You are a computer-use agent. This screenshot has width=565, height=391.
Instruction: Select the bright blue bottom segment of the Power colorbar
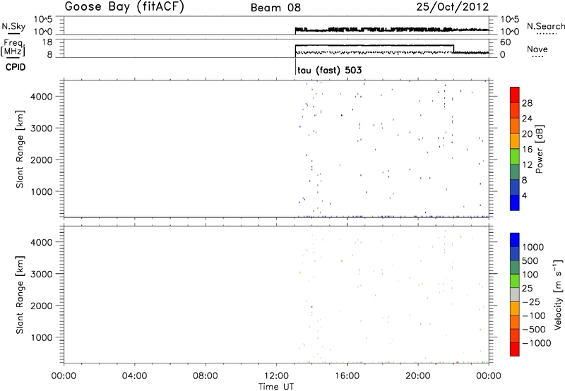[515, 203]
